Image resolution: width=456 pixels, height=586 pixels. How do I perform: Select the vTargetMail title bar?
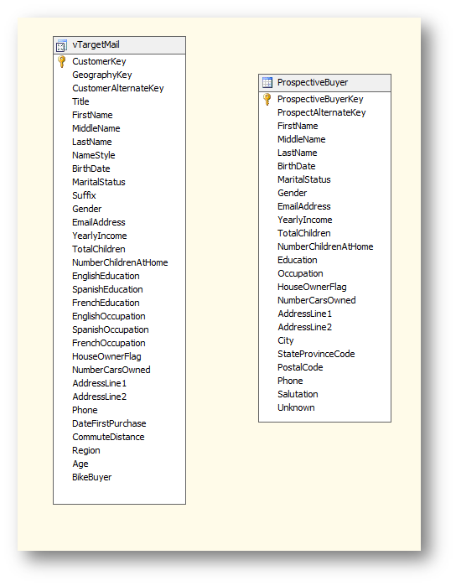[x=119, y=45]
